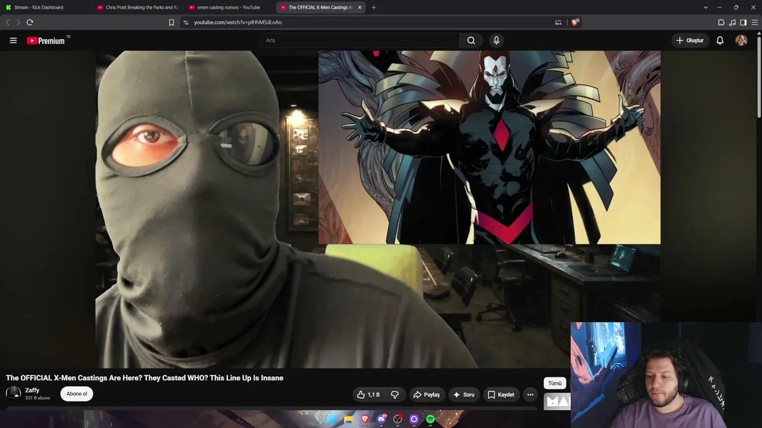
Task: Open Brave browser icon on the taskbar
Action: point(365,420)
